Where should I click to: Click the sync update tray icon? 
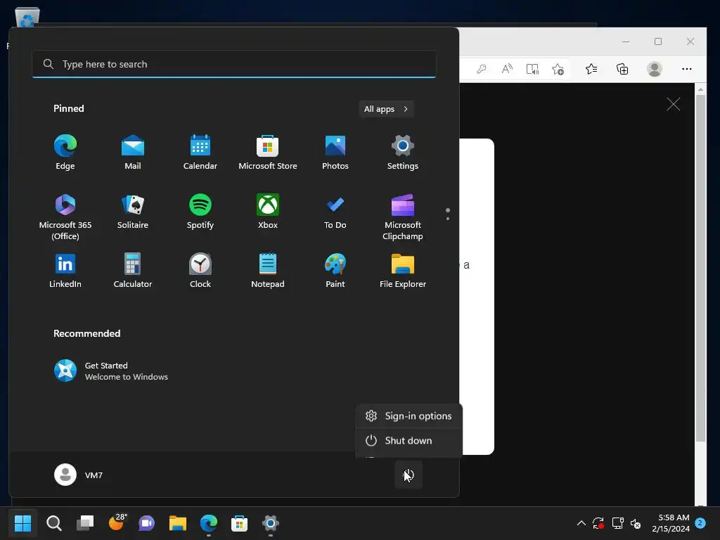point(598,523)
